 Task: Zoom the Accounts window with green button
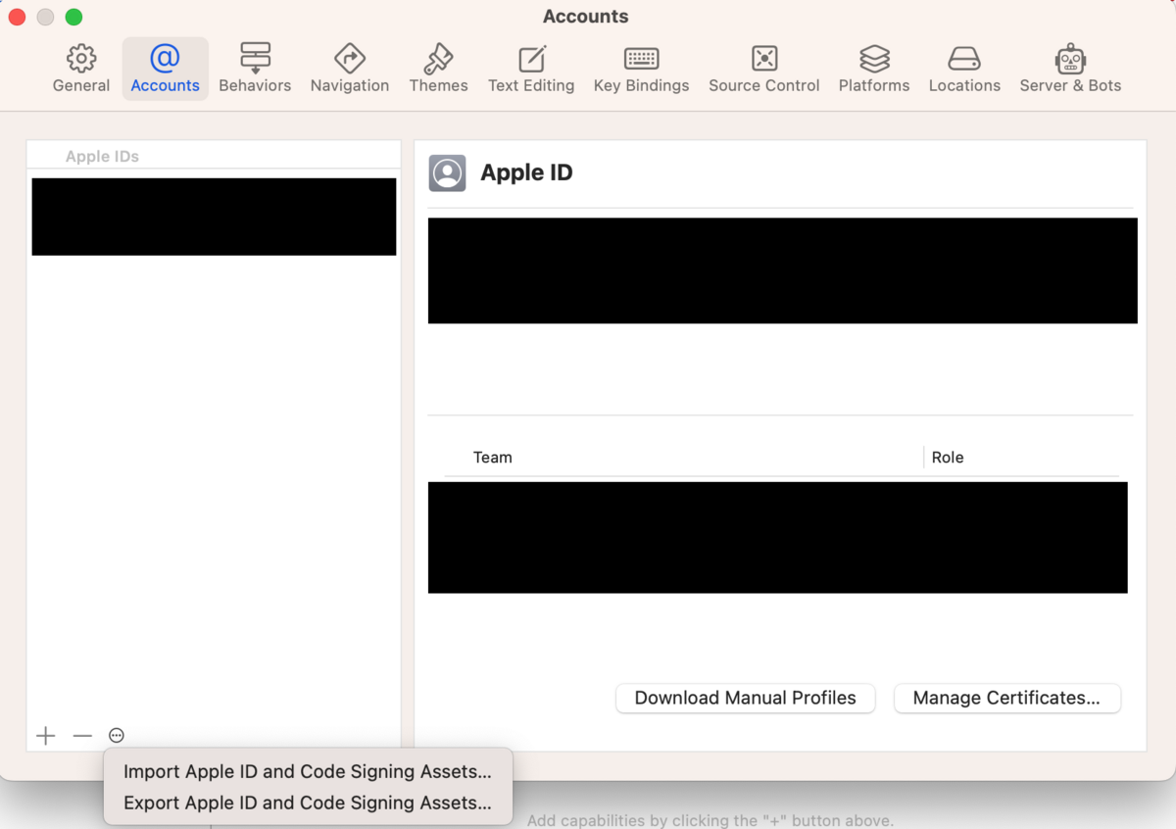73,17
